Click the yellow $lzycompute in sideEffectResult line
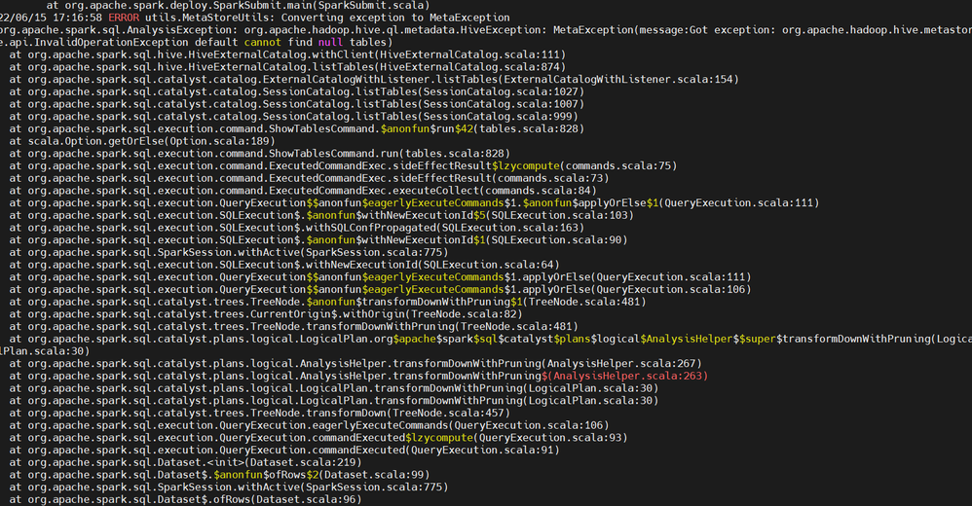 [x=526, y=166]
